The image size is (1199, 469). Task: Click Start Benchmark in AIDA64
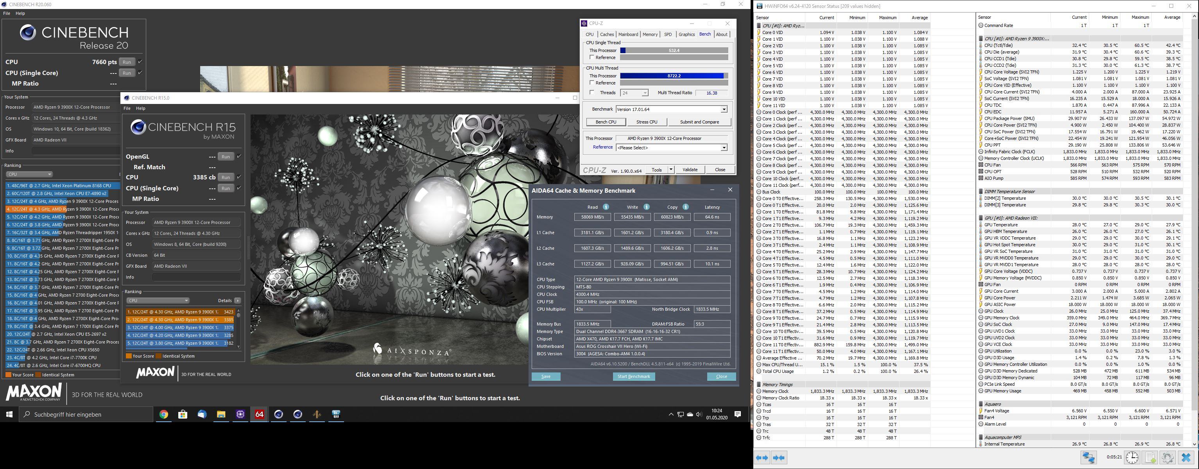pyautogui.click(x=633, y=376)
